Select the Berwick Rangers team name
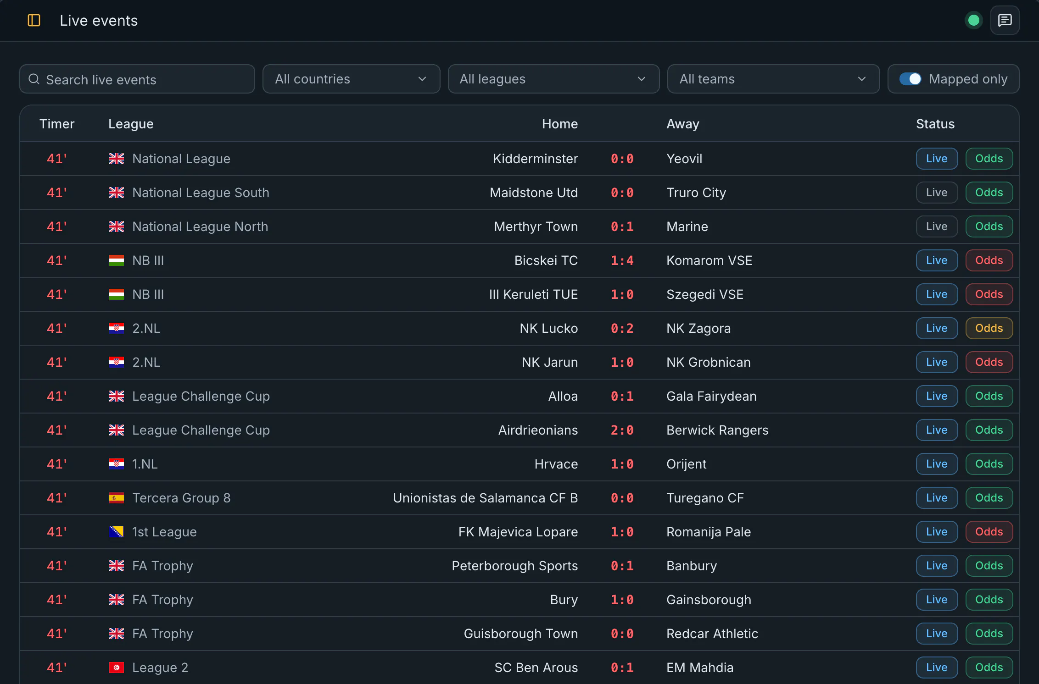1039x684 pixels. (x=717, y=430)
